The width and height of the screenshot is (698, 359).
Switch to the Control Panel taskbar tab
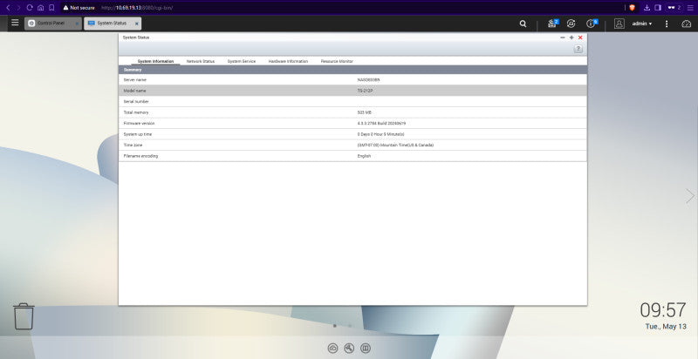click(53, 24)
